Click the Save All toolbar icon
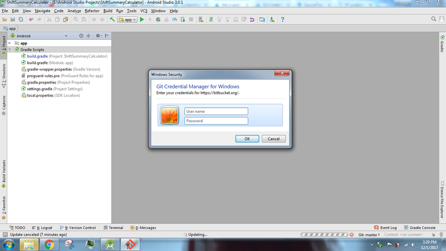446x251 pixels. 13,19
